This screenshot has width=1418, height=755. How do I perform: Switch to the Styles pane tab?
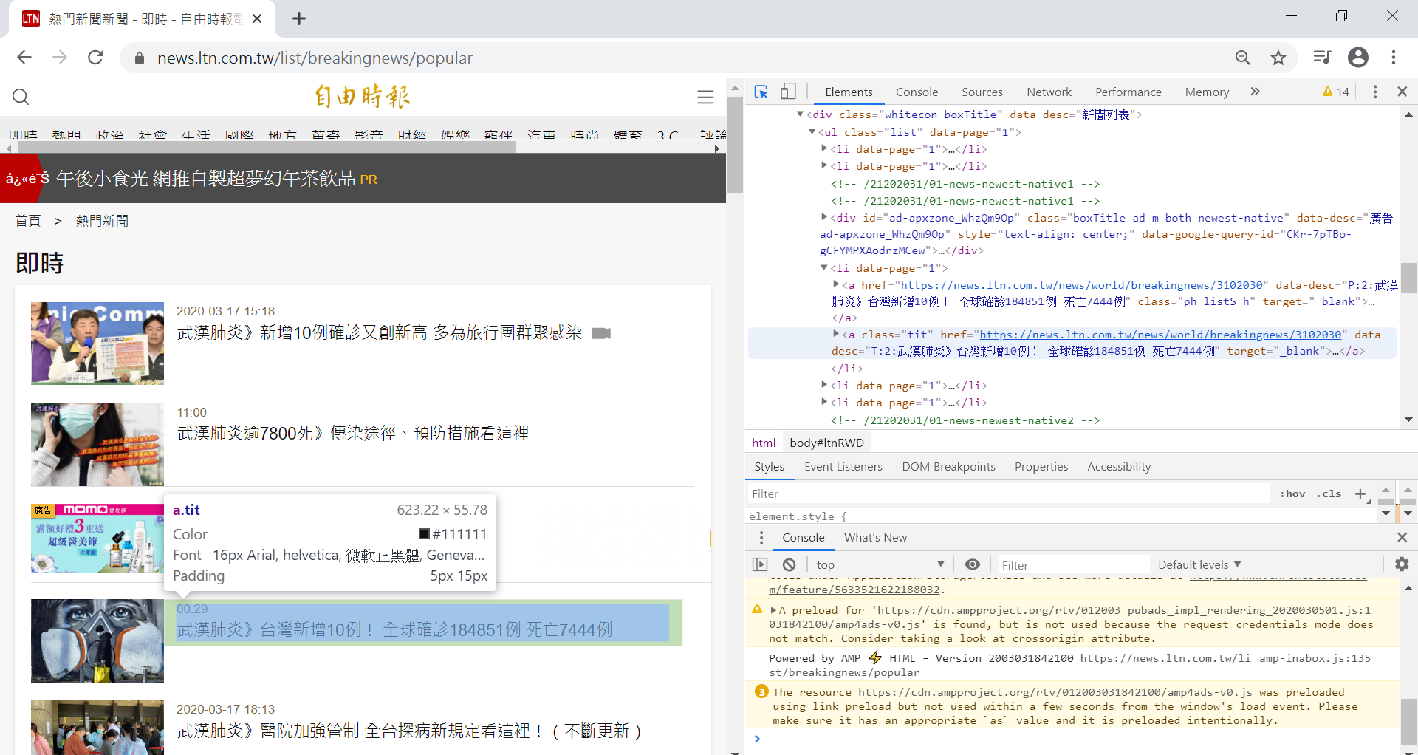pyautogui.click(x=769, y=467)
